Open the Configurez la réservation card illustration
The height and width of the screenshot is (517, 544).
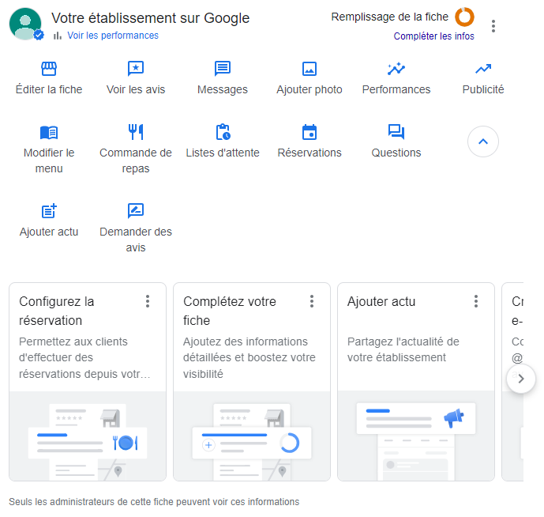coord(88,436)
